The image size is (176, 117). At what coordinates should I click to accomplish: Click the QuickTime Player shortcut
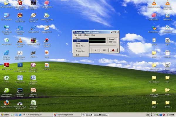coord(20,30)
